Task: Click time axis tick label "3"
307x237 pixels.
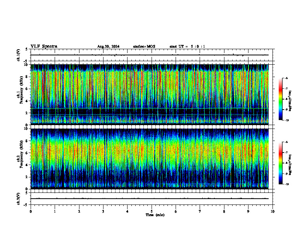Action: pyautogui.click(x=103, y=211)
